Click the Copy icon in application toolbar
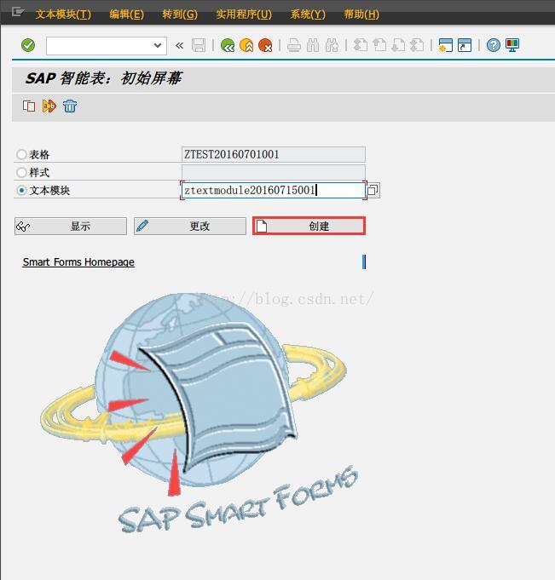 (x=29, y=106)
